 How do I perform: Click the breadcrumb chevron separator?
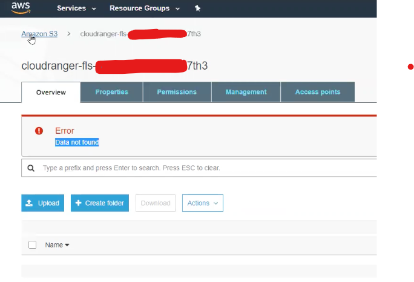click(69, 34)
